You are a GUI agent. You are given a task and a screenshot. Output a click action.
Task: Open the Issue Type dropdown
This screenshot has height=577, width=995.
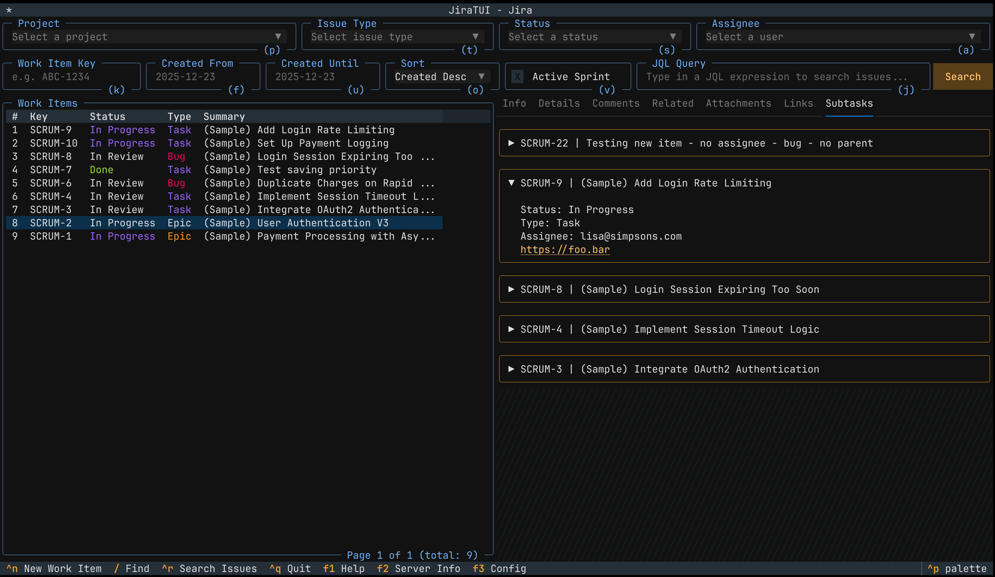[x=397, y=37]
